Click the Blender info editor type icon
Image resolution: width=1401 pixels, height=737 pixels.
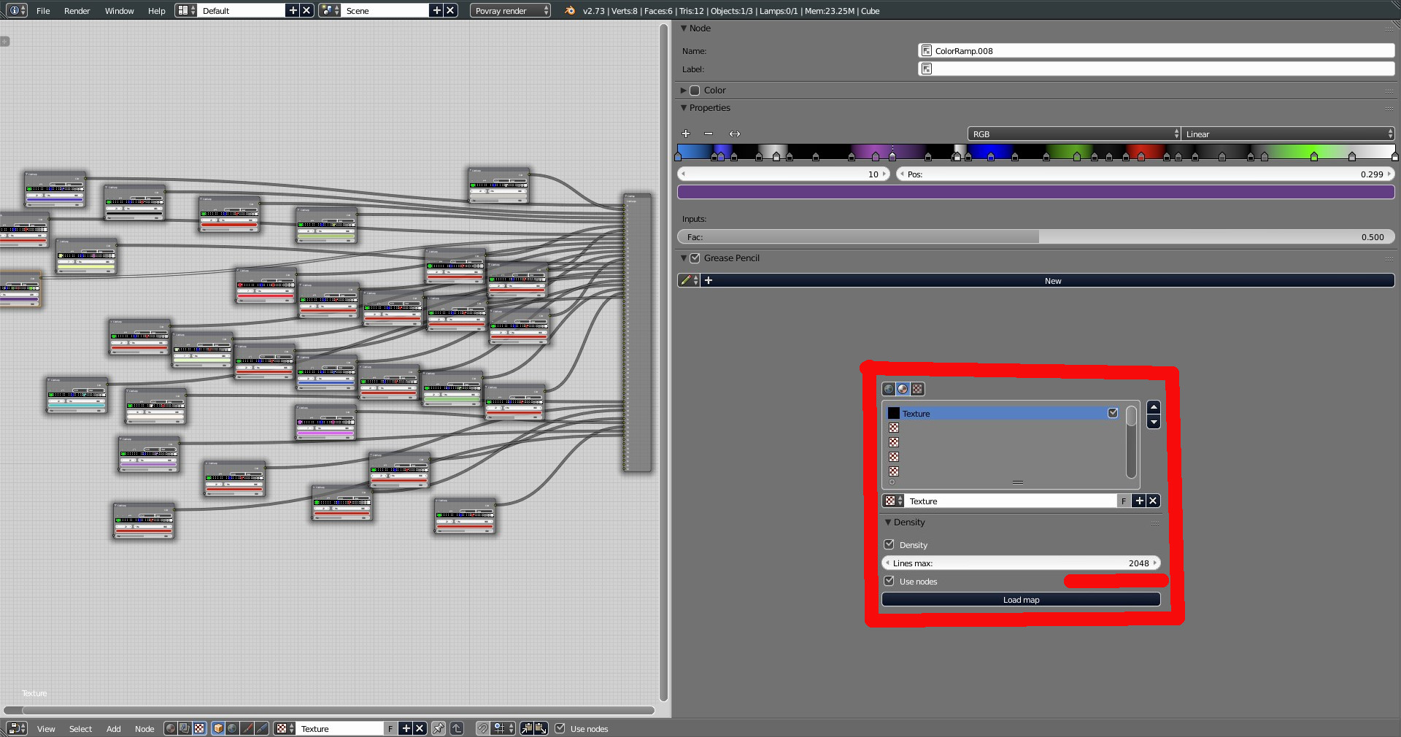(x=16, y=10)
